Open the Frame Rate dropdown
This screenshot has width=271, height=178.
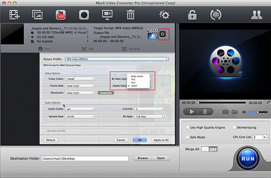tap(80, 86)
